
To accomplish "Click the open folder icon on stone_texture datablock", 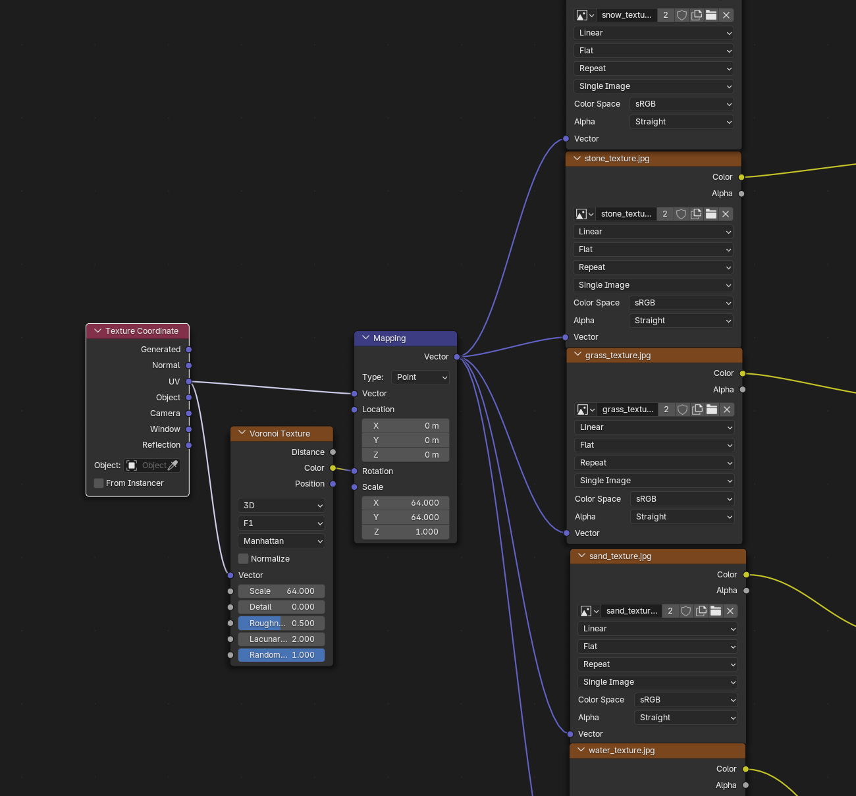I will [710, 213].
